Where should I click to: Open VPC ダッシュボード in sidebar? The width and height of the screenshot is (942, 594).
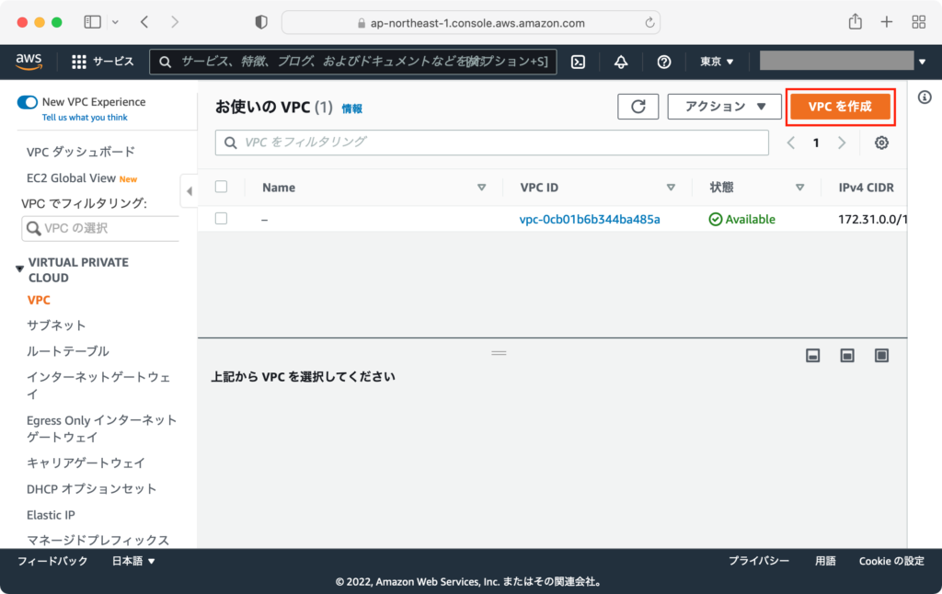tap(81, 152)
